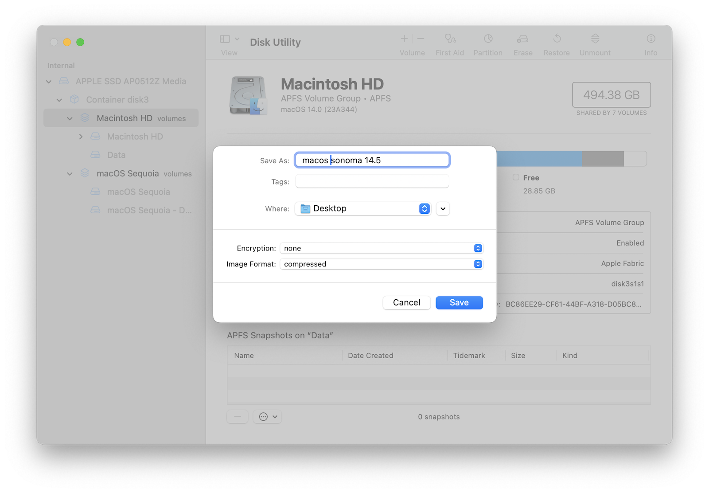Click the sidebar View toggle icon
Viewport: 709px width, 493px height.
tap(225, 39)
